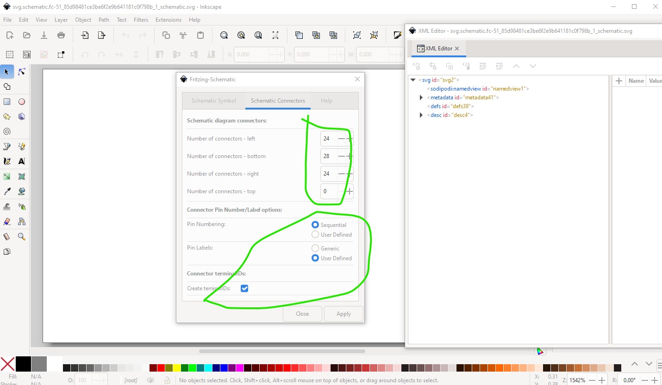
Task: Click the Cut scissors icon
Action: point(183,35)
